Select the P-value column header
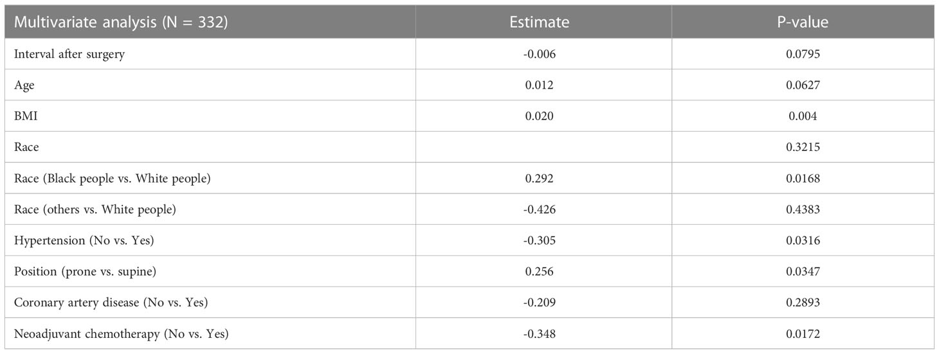Viewport: 939px width, 354px height. tap(801, 22)
